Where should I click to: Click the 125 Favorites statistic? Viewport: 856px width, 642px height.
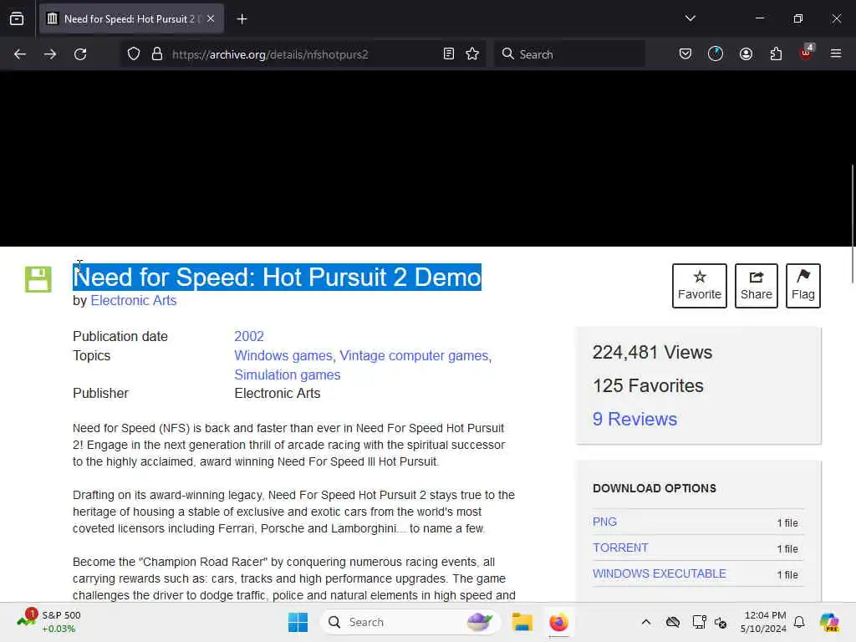pyautogui.click(x=648, y=385)
